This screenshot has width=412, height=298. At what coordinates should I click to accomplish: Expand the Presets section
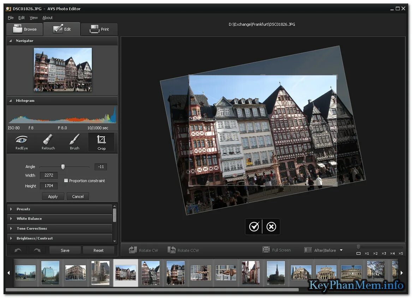(x=60, y=209)
